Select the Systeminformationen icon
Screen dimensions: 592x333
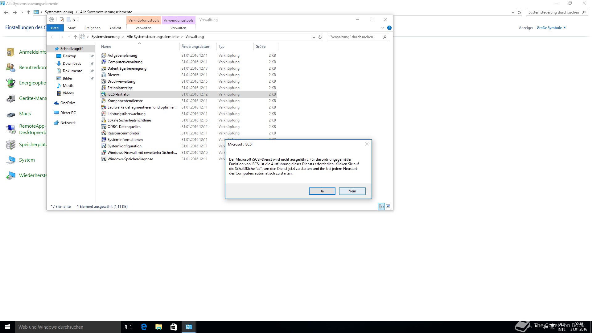tap(104, 140)
